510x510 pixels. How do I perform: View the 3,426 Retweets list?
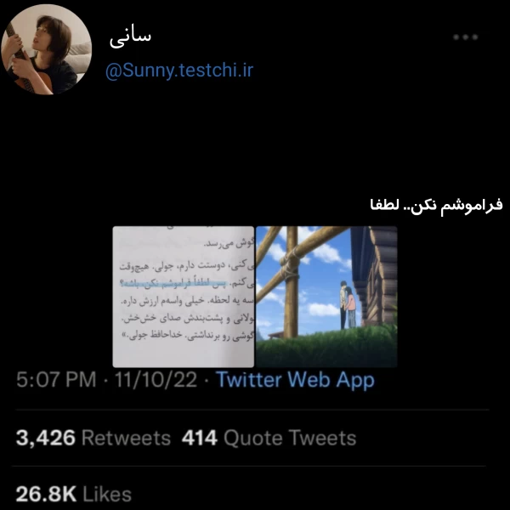pos(93,438)
